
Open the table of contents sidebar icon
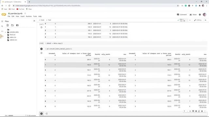coord(2,21)
